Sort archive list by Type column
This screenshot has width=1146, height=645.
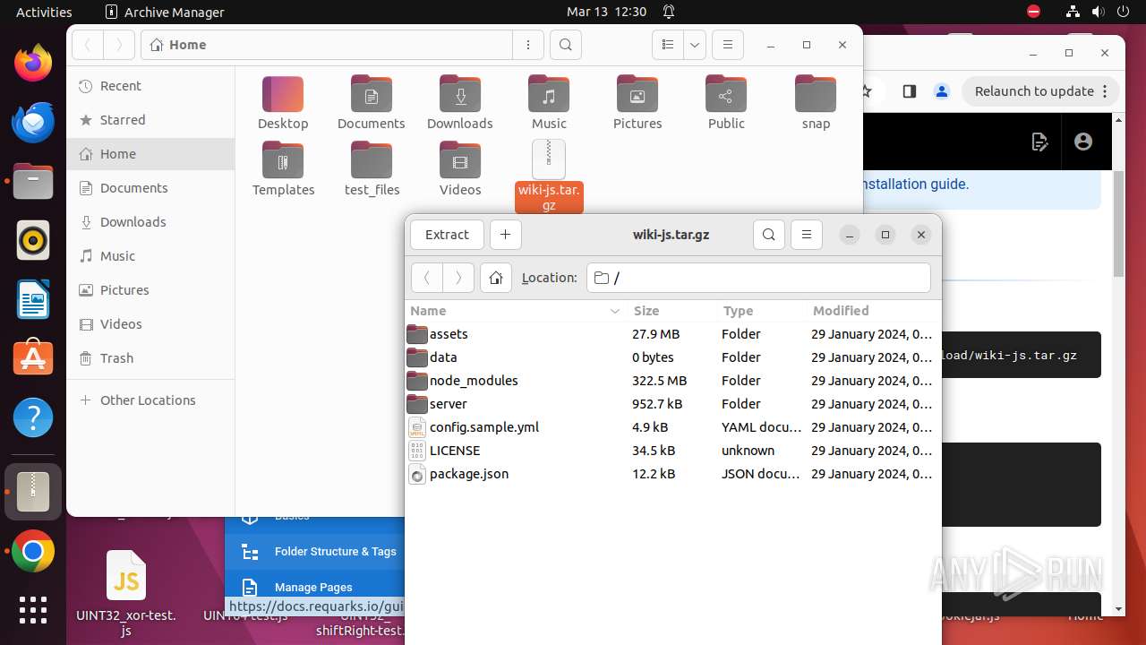coord(762,311)
